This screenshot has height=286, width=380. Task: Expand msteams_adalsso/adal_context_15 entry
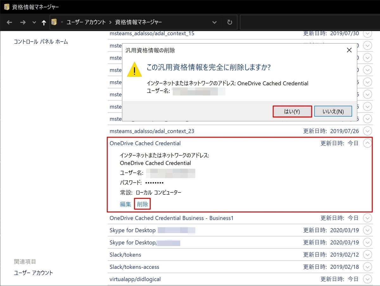pos(367,33)
